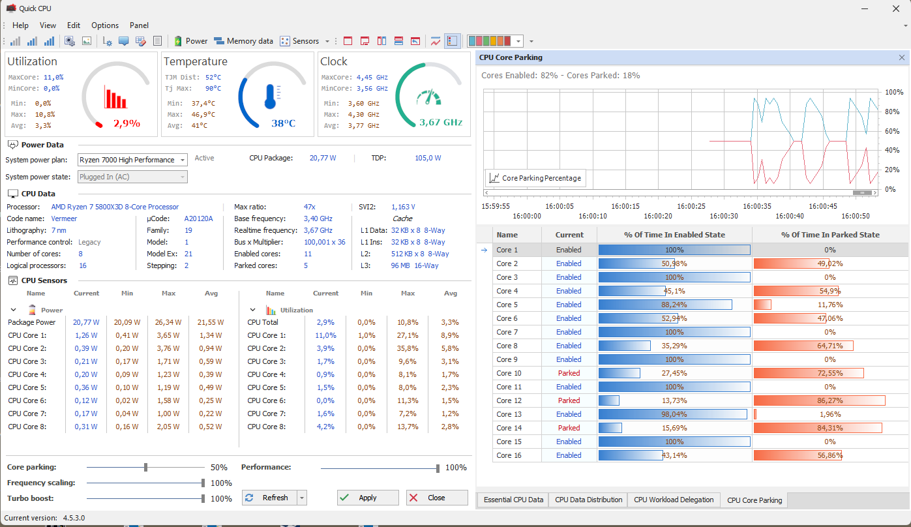911x527 pixels.
Task: Click the lowest-level signal bars toolbar icon
Action: (x=15, y=41)
